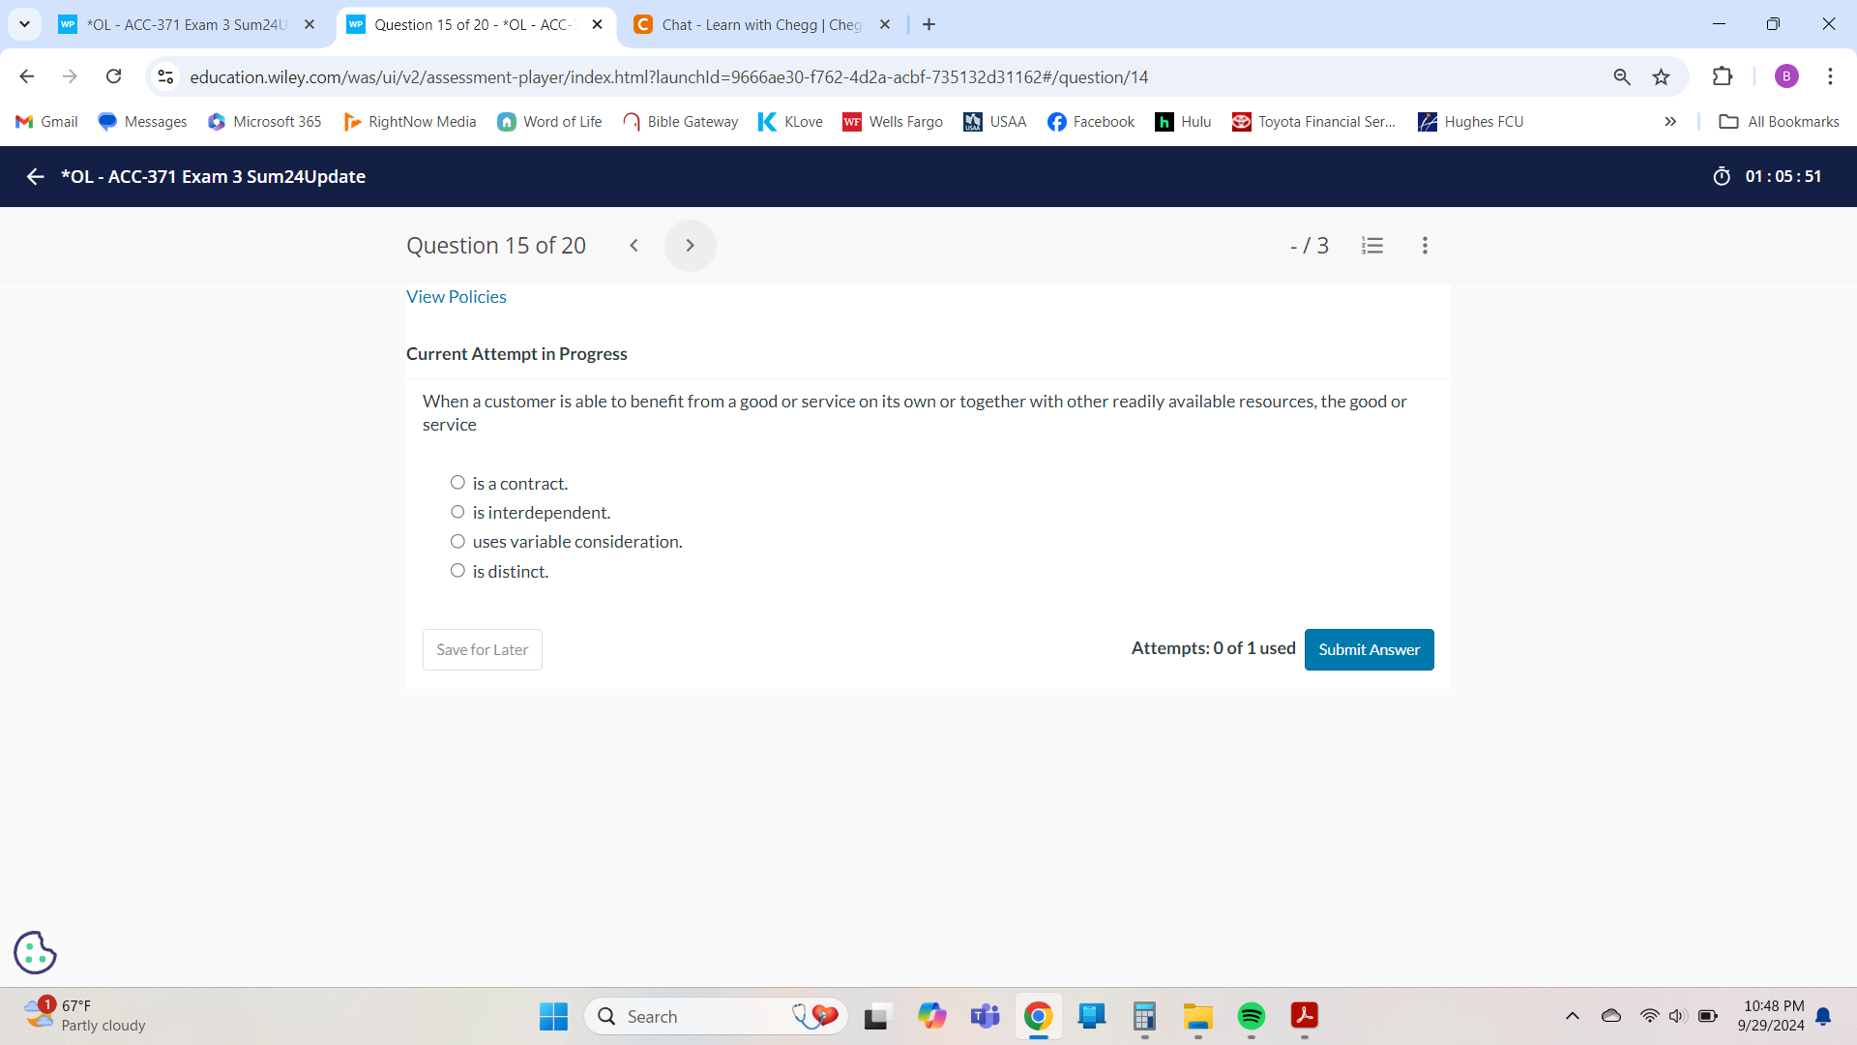1857x1045 pixels.
Task: Open the Chrome profile menu via the B avatar
Action: tap(1786, 76)
